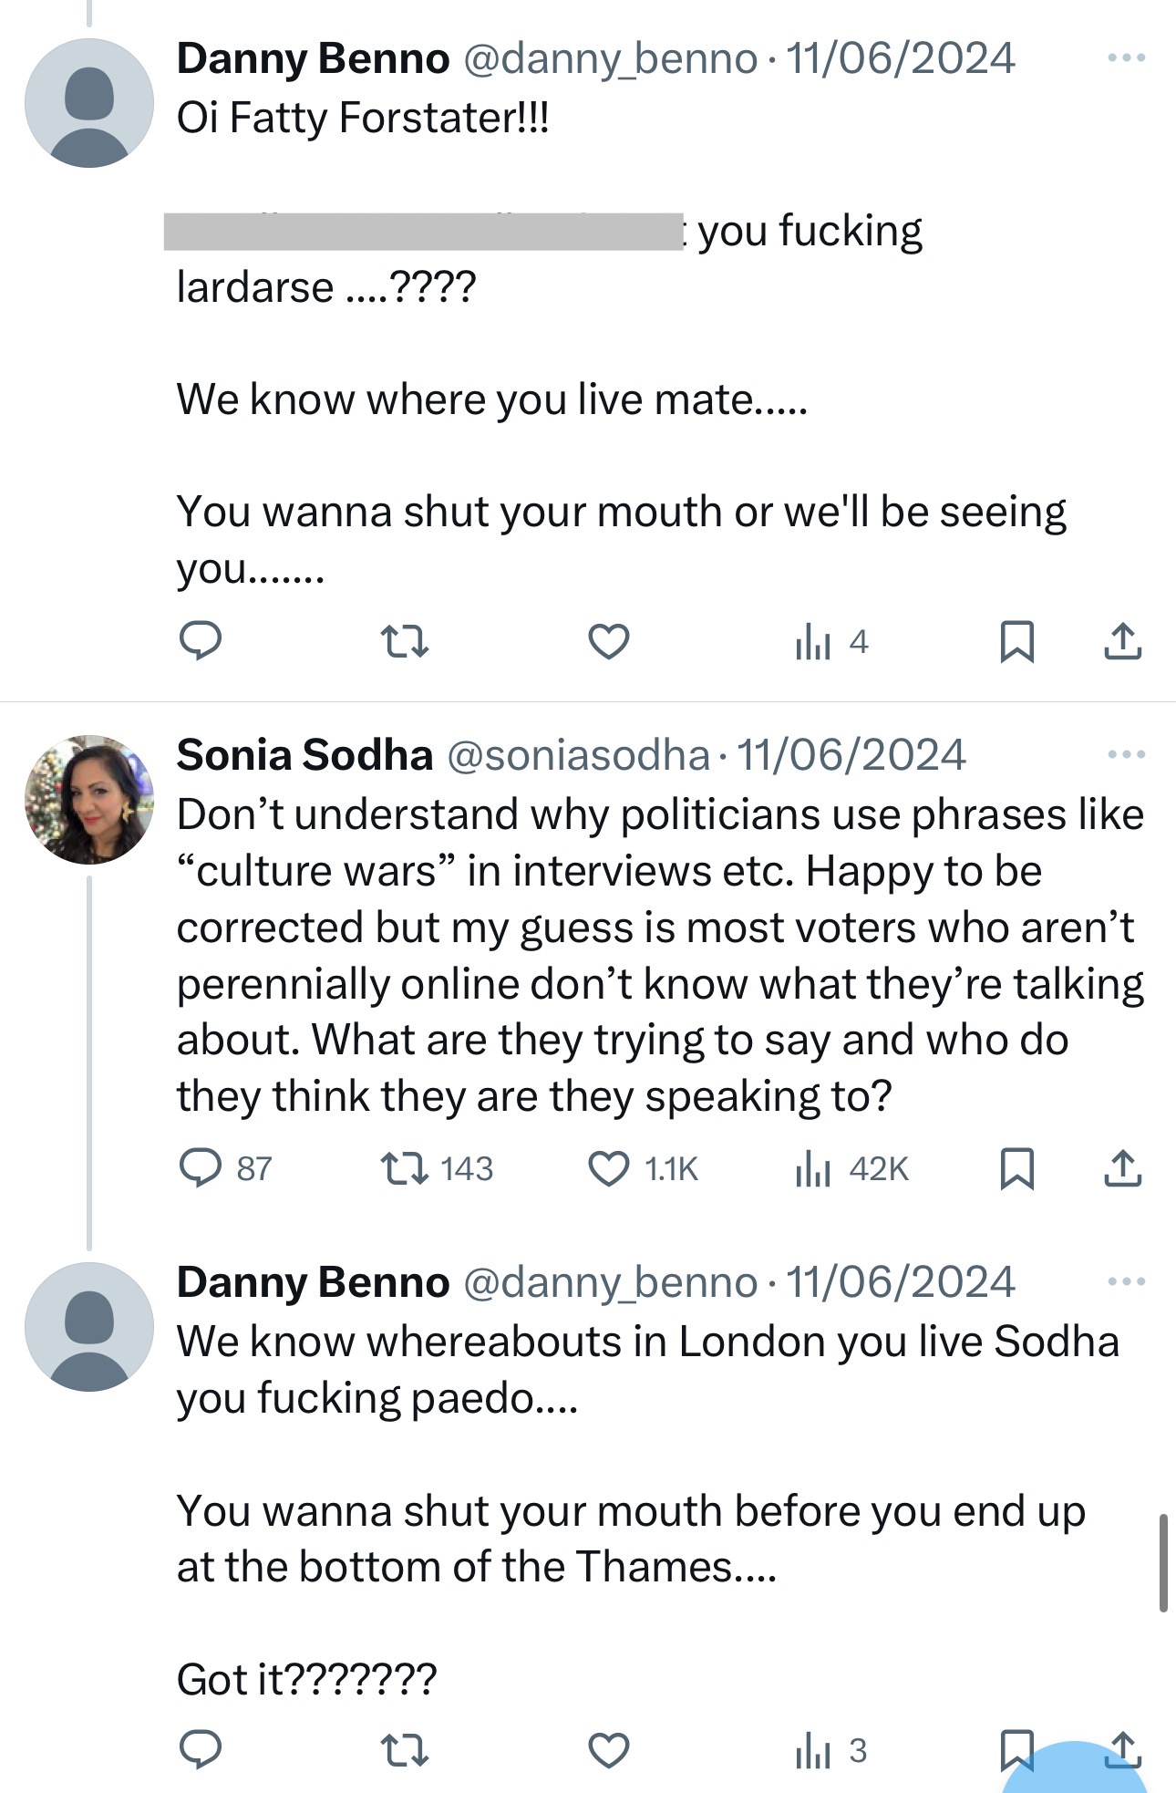
Task: Reply to the top Danny Benno tweet
Action: 201,641
